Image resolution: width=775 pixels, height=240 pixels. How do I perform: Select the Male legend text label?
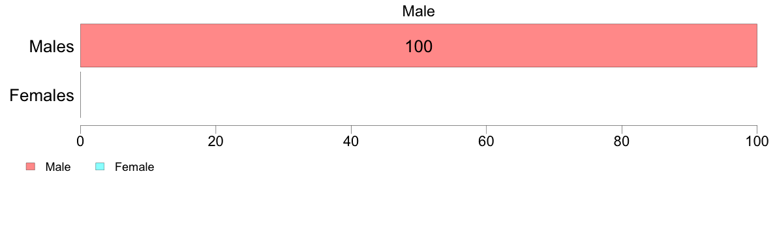click(58, 167)
